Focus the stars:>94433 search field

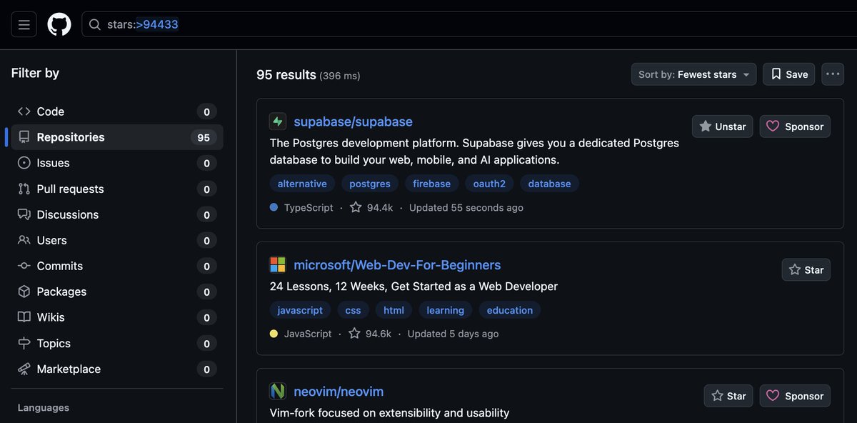click(x=469, y=24)
